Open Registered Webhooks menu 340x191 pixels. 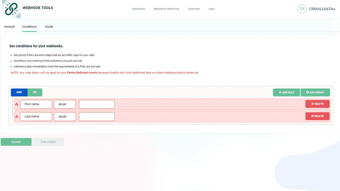click(x=167, y=9)
